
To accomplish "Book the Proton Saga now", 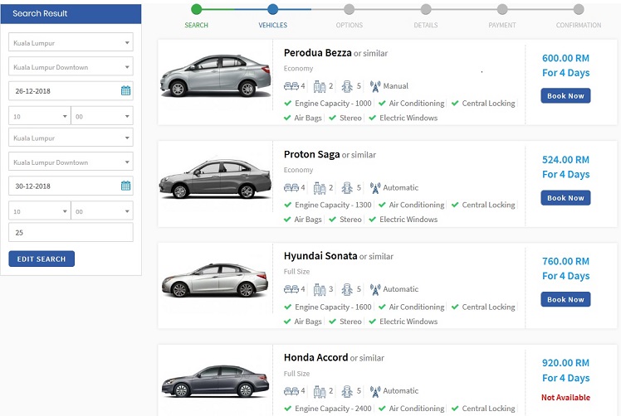I will (565, 198).
